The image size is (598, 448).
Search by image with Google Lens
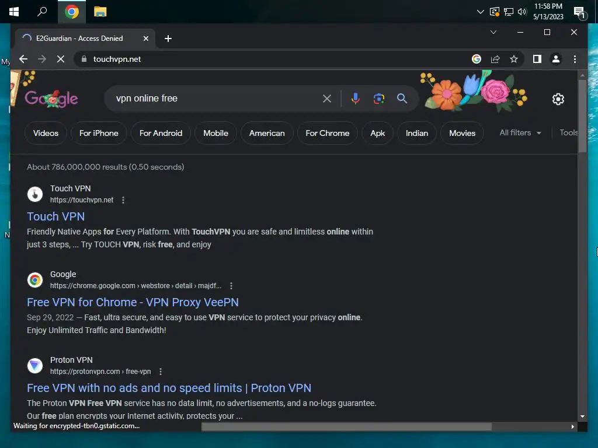378,99
